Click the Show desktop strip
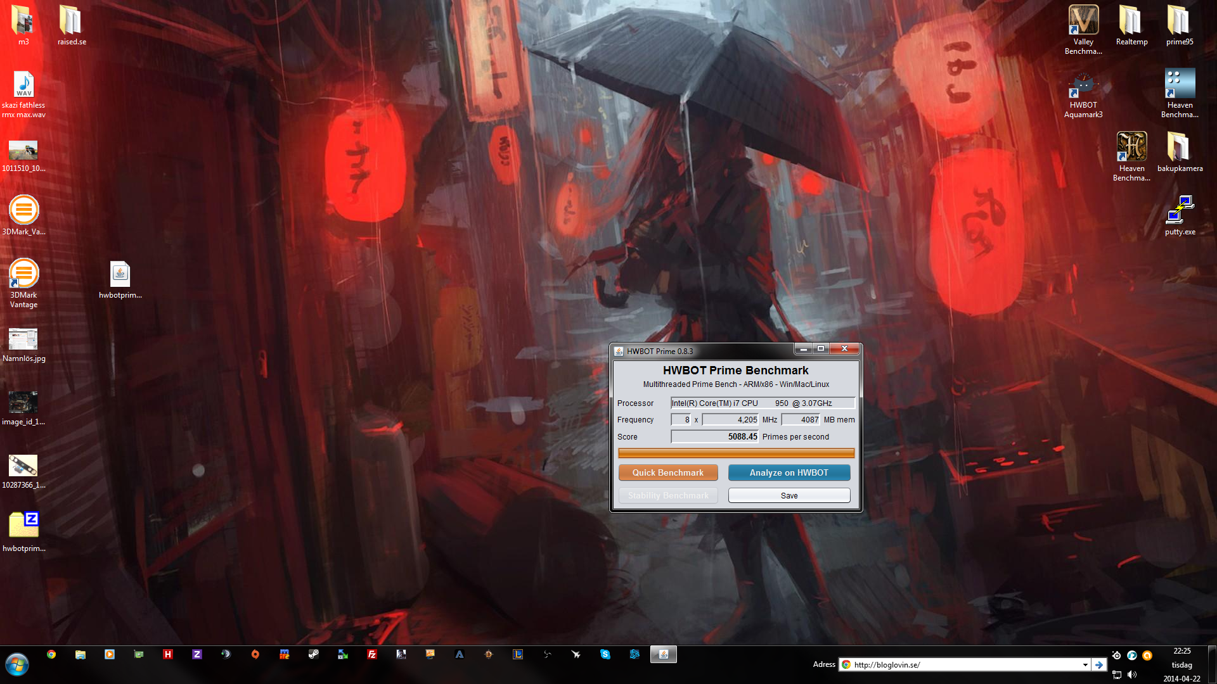 tap(1212, 664)
